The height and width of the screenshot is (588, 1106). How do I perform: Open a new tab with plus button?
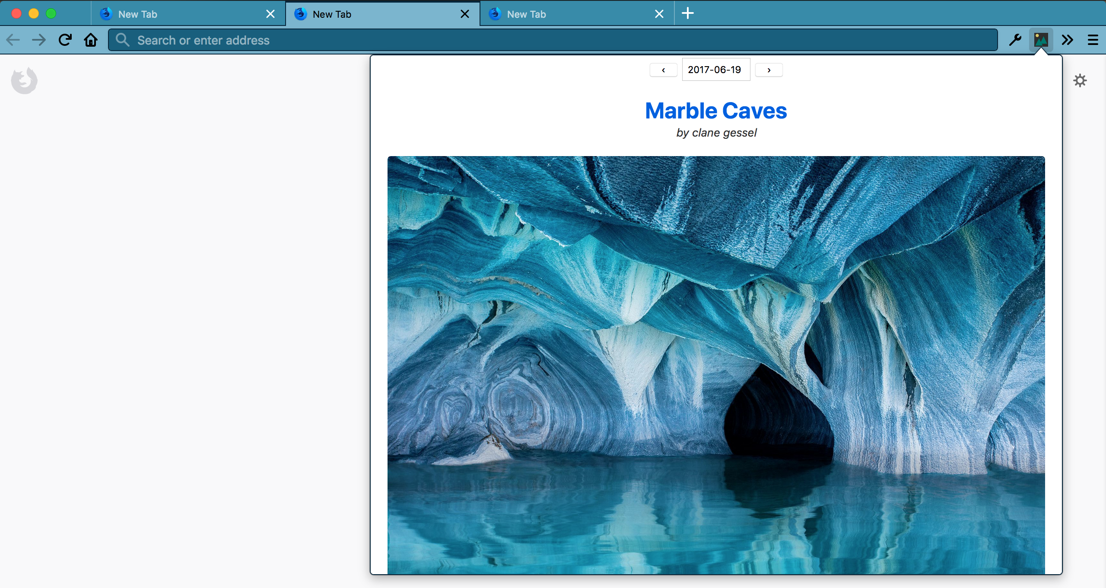pyautogui.click(x=688, y=13)
